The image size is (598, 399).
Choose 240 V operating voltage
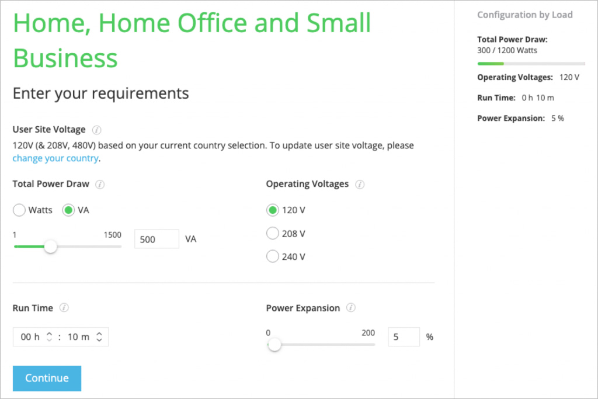click(x=272, y=256)
